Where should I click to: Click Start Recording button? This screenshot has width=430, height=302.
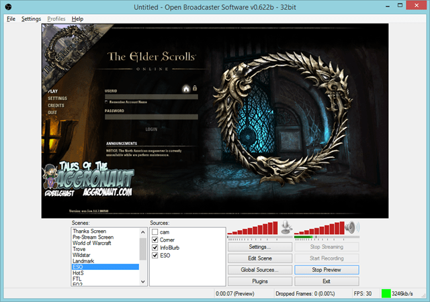pyautogui.click(x=327, y=258)
